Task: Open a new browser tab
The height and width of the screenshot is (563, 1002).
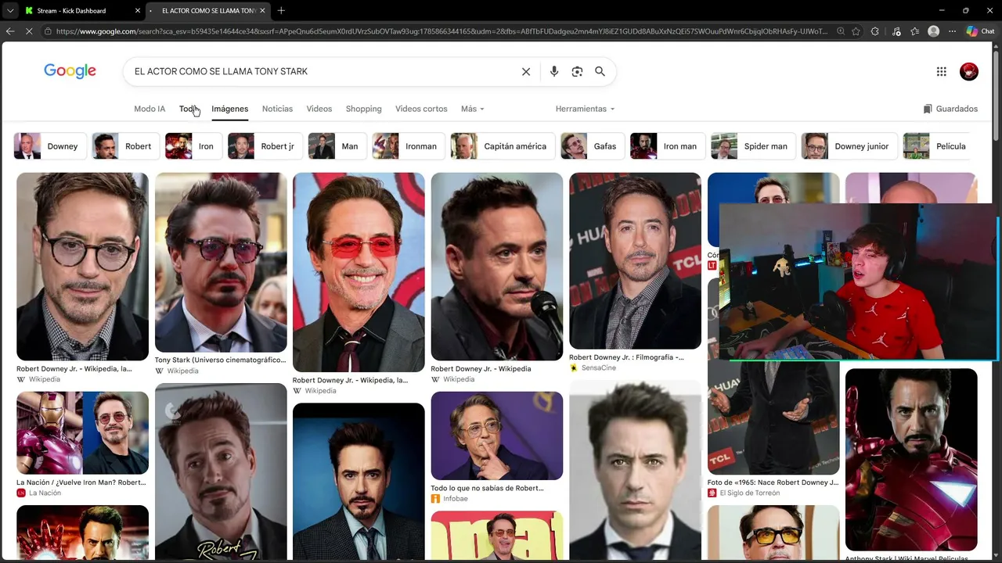Action: click(x=281, y=11)
